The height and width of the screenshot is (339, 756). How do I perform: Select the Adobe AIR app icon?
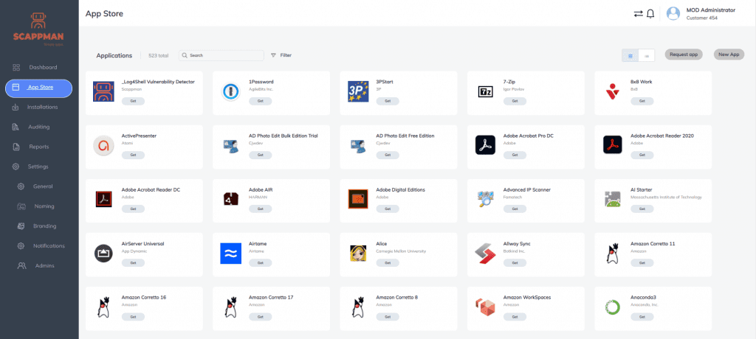tap(231, 199)
